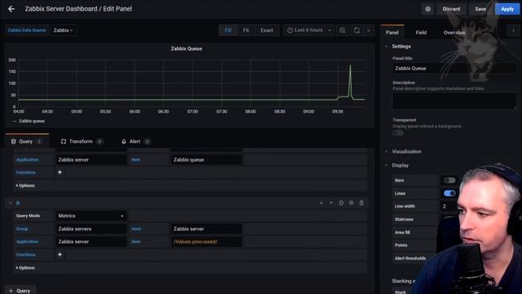Expand Options under the Zabbix queue query
This screenshot has width=522, height=294.
[x=25, y=185]
